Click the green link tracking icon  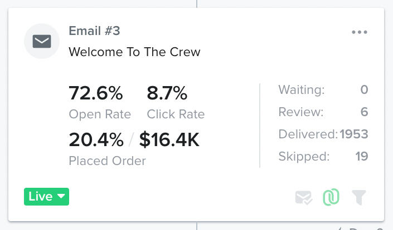331,197
